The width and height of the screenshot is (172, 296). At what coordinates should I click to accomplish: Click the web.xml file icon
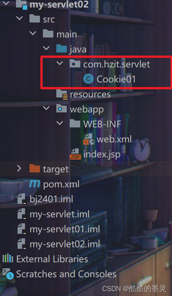(89, 139)
